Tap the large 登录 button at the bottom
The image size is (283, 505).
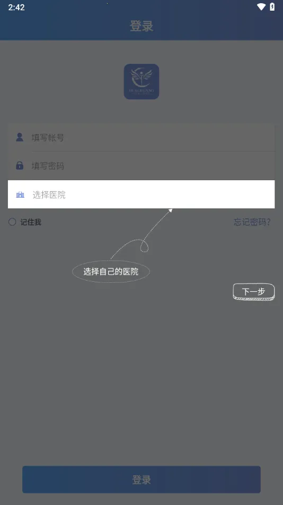pos(141,479)
